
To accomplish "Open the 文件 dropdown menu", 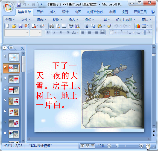I will [x=26, y=20].
